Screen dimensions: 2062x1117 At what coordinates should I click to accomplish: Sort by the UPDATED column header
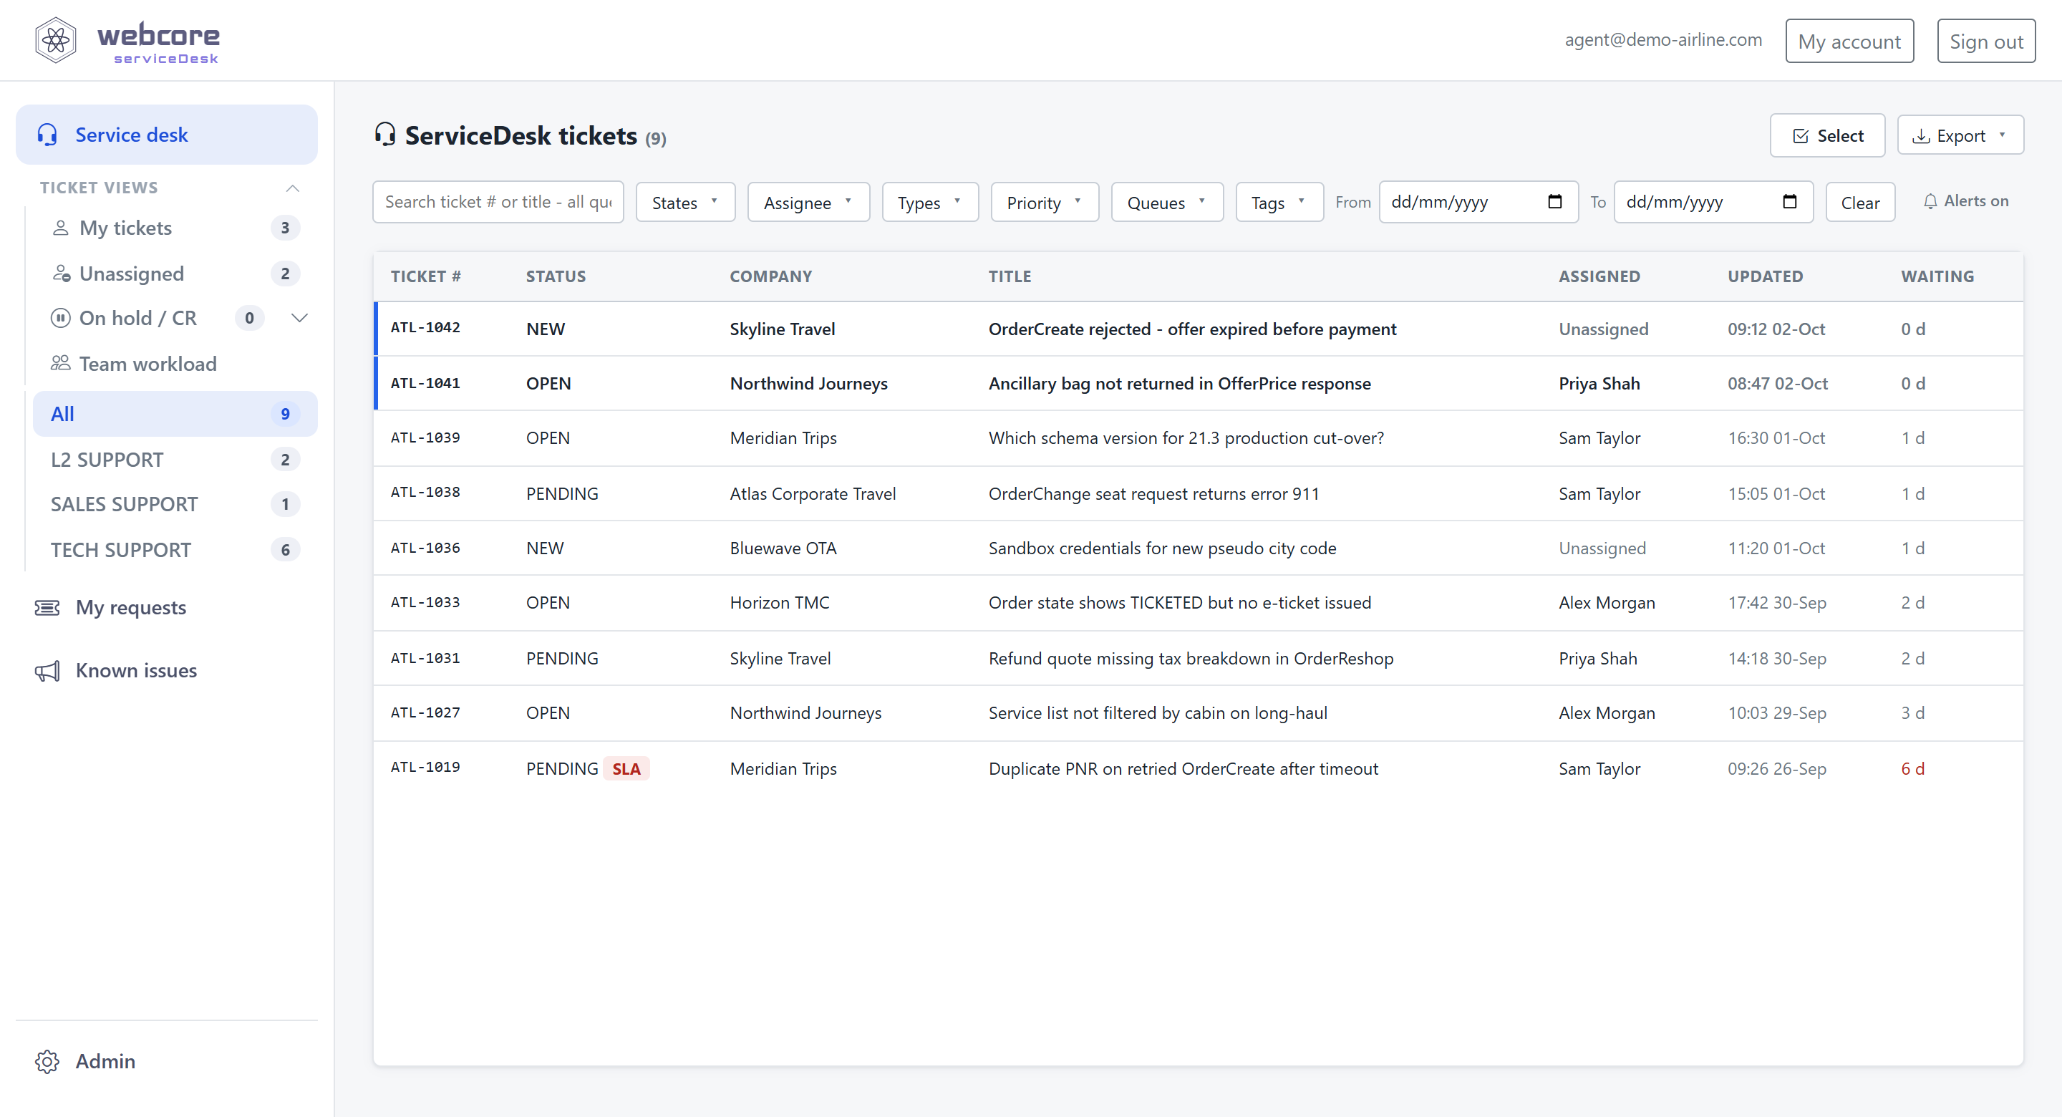(1765, 276)
